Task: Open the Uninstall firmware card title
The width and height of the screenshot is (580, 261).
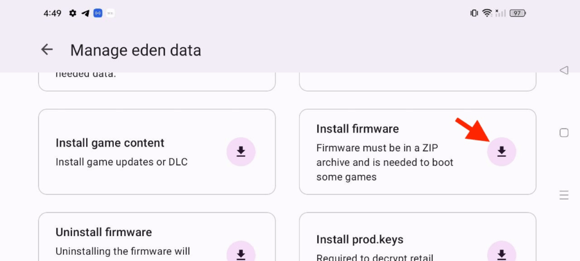Action: (104, 232)
